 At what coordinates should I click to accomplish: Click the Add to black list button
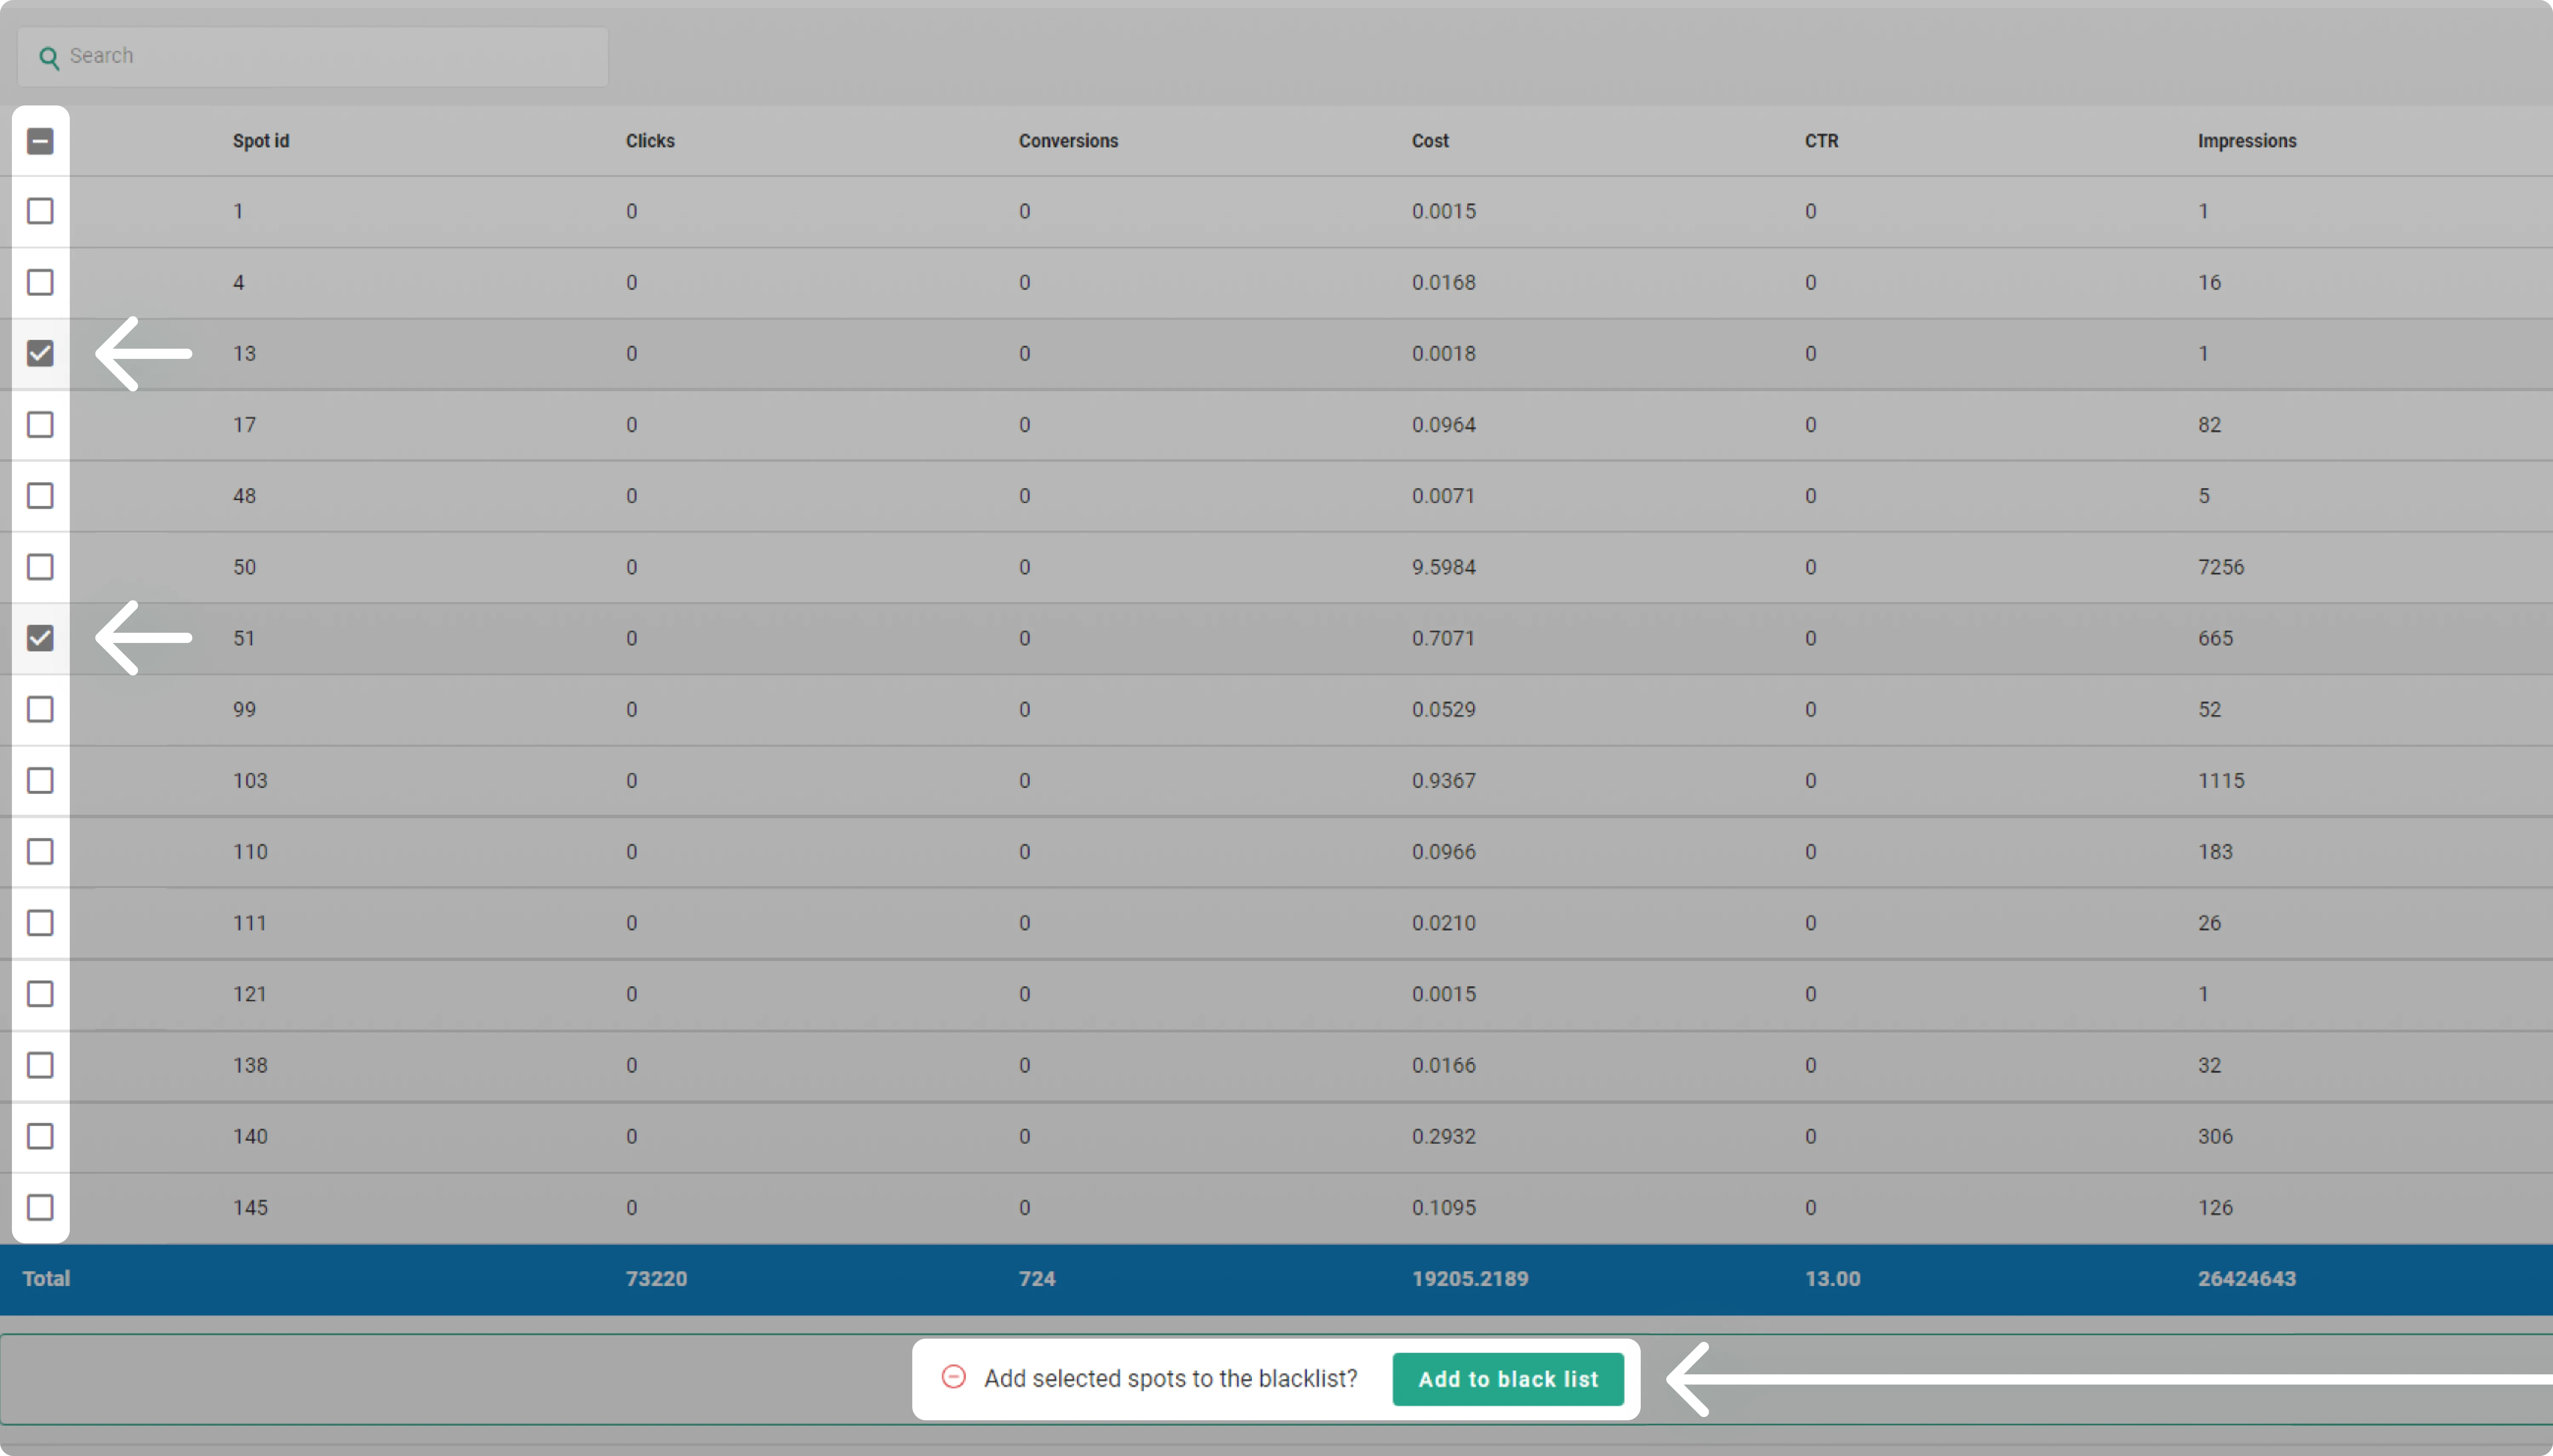[1508, 1379]
